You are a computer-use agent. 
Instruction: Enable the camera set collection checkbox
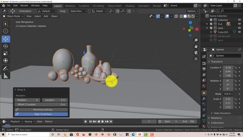[x=211, y=36]
